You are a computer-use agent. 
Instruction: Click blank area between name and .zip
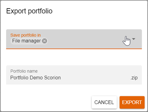(95, 78)
